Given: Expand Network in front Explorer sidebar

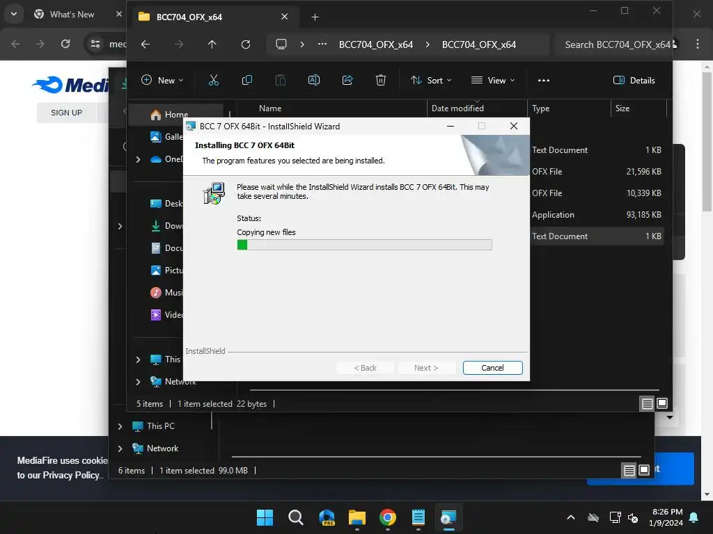Looking at the screenshot, I should click(x=138, y=382).
